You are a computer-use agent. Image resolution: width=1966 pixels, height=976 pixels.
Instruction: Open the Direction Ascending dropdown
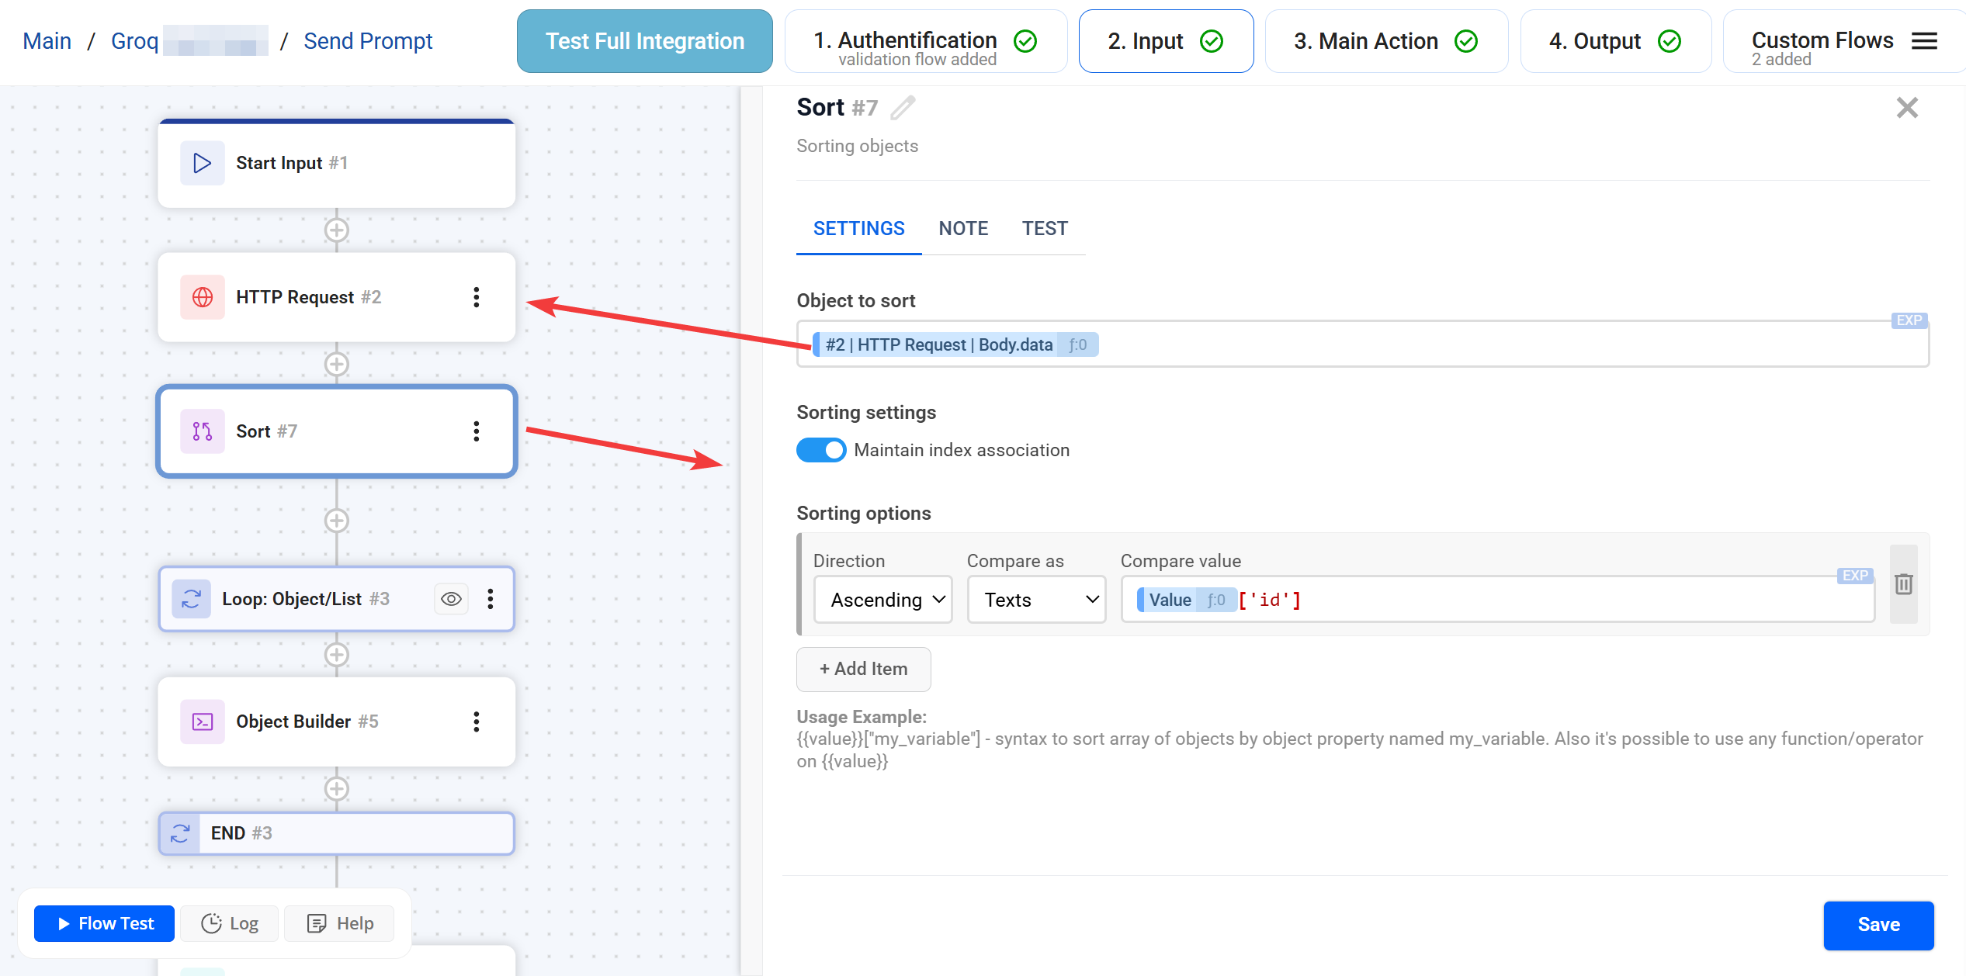pyautogui.click(x=882, y=600)
